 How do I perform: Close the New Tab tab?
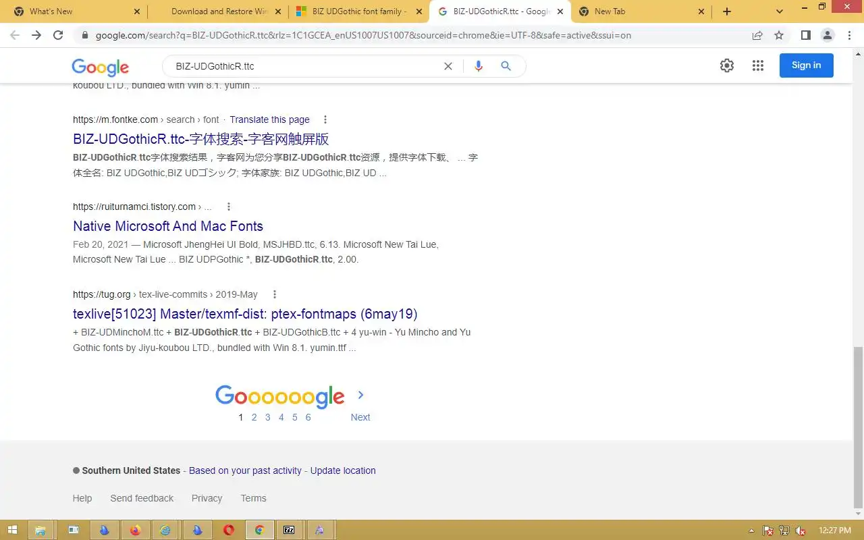point(701,11)
